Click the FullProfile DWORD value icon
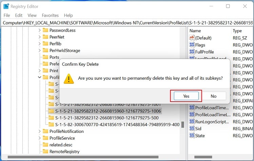Screen dimensions: 254x161 (192, 52)
